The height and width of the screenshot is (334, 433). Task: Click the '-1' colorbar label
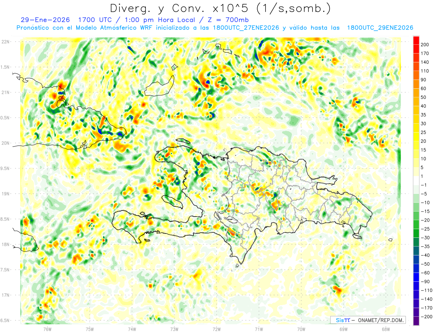(x=424, y=185)
